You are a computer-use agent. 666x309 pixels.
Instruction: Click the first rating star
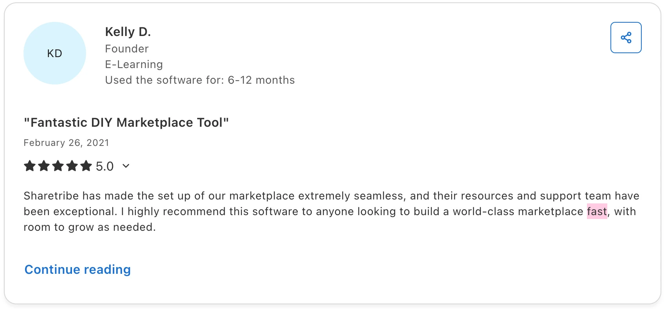tap(30, 166)
